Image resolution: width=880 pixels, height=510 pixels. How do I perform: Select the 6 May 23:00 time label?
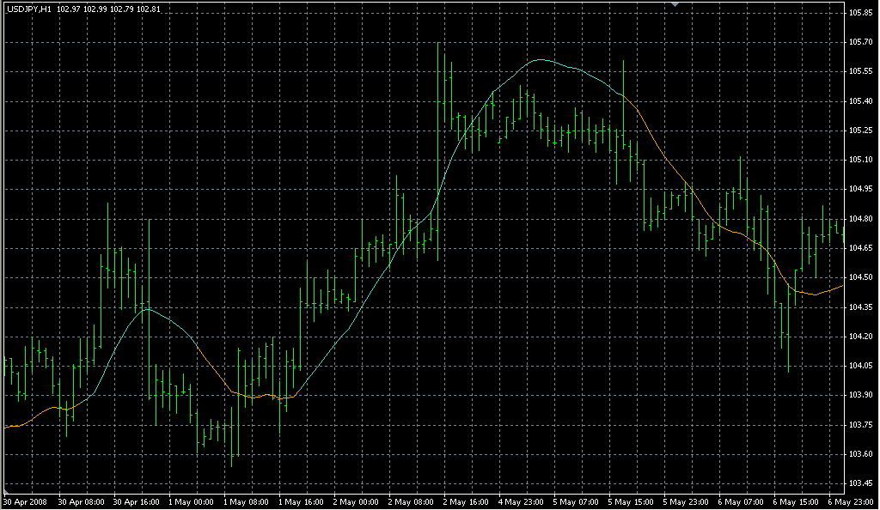click(x=852, y=501)
